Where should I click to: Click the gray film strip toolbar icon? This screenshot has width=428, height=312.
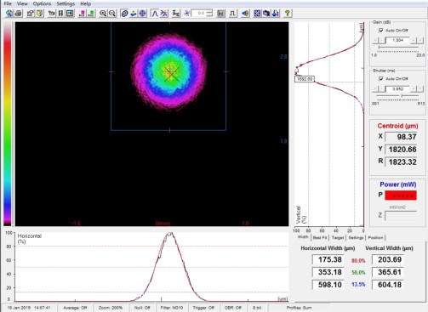tap(220, 13)
